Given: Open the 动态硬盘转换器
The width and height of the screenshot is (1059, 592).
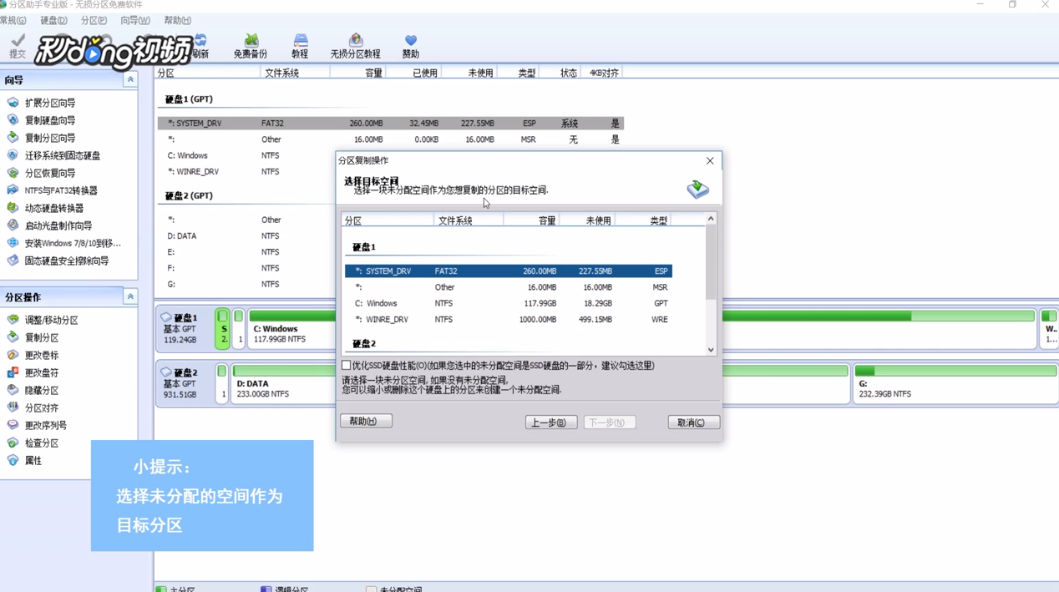Looking at the screenshot, I should (53, 208).
